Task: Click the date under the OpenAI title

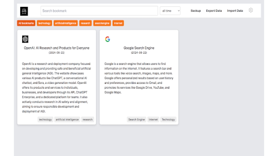Action: tap(56, 53)
